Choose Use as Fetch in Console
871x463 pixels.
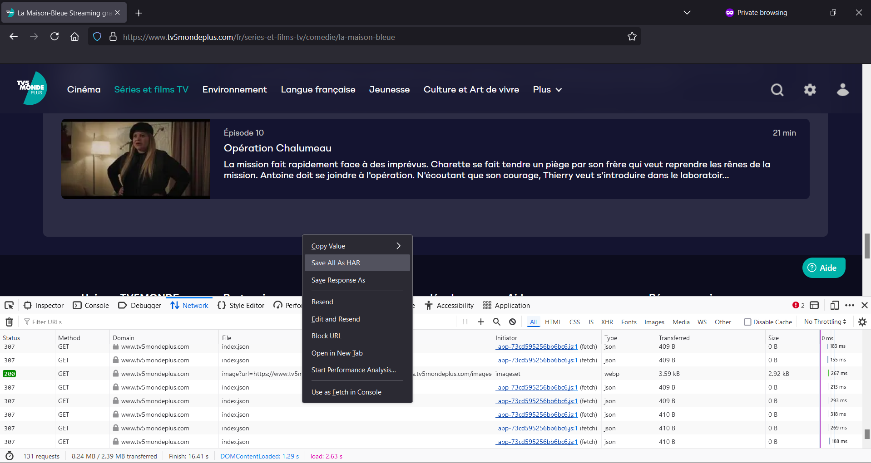click(x=357, y=392)
